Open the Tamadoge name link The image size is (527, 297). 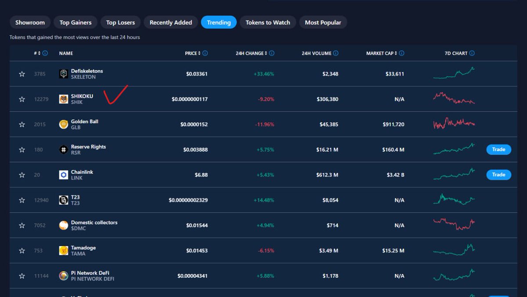pyautogui.click(x=83, y=248)
